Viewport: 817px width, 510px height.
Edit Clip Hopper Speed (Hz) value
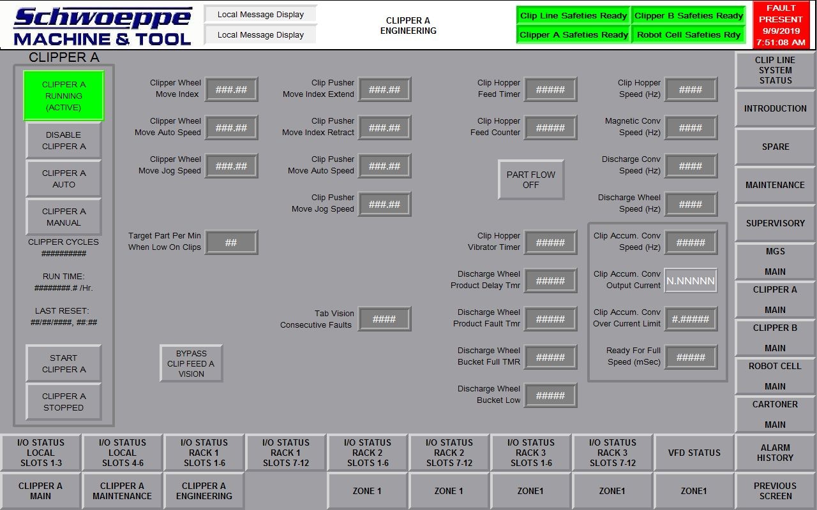[x=691, y=90]
